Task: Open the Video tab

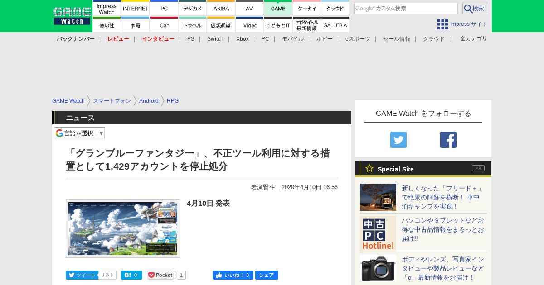Action: (x=250, y=25)
